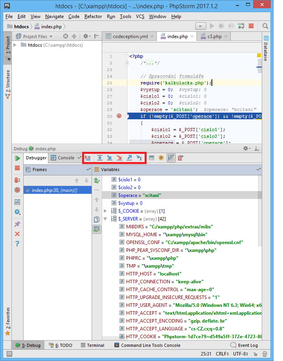Open the Terminal tool window button
283x361 pixels.
(93, 345)
